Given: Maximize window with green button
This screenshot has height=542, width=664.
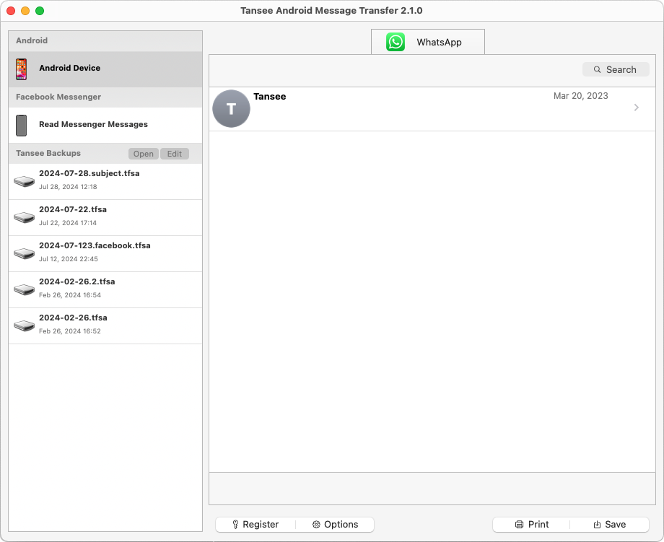Looking at the screenshot, I should [x=40, y=11].
